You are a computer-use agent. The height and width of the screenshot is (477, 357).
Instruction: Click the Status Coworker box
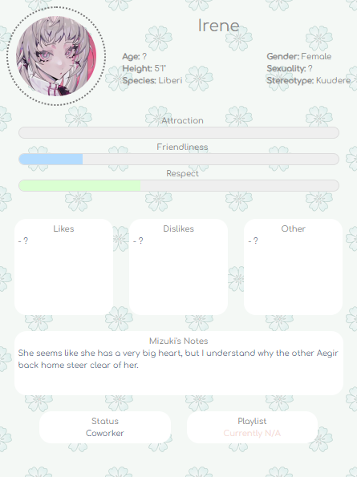[x=105, y=427]
